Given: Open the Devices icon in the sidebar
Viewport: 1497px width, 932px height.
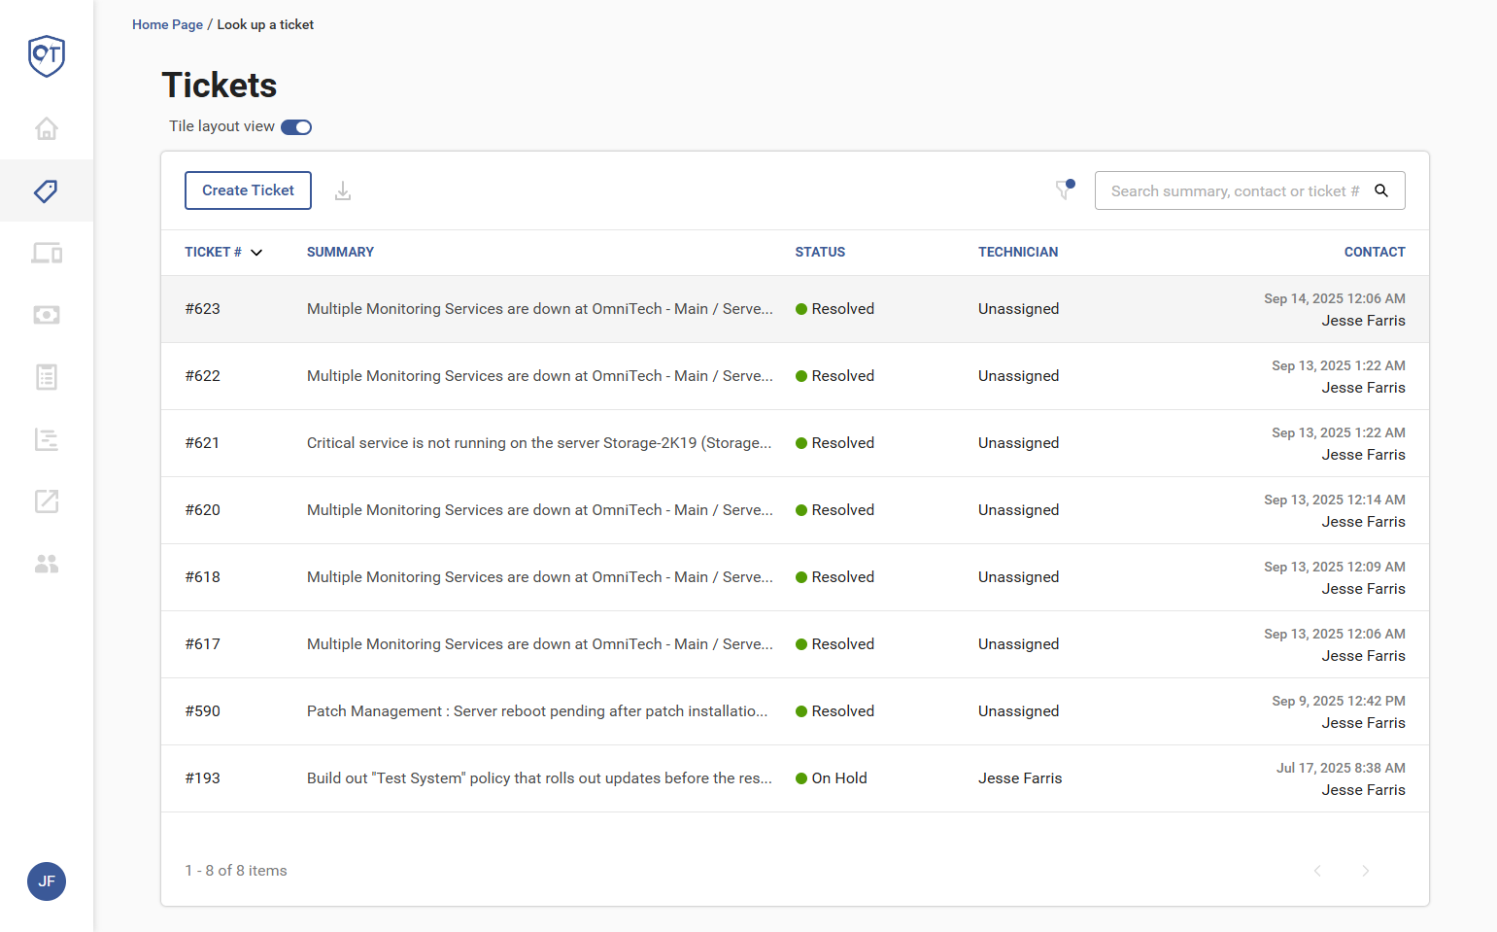Looking at the screenshot, I should pos(47,253).
